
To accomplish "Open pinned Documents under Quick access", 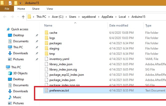I will click(21, 41).
